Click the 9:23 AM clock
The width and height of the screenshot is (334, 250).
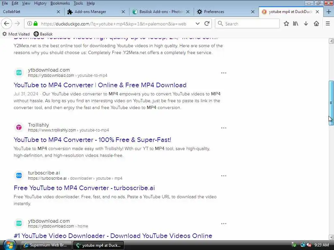tap(321, 245)
